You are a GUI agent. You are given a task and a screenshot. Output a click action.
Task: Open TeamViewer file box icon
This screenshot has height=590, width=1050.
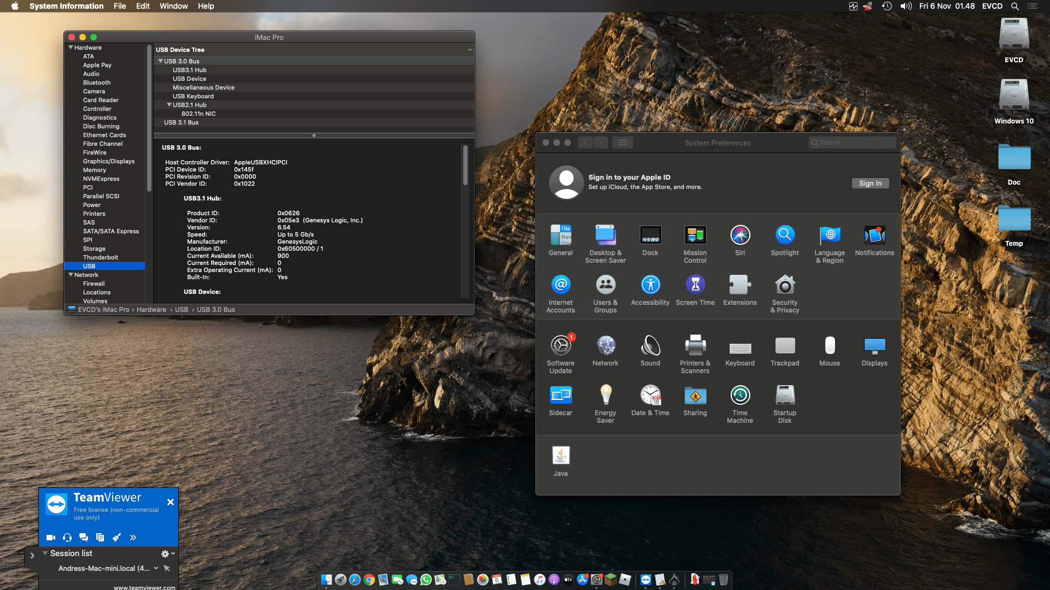(100, 538)
